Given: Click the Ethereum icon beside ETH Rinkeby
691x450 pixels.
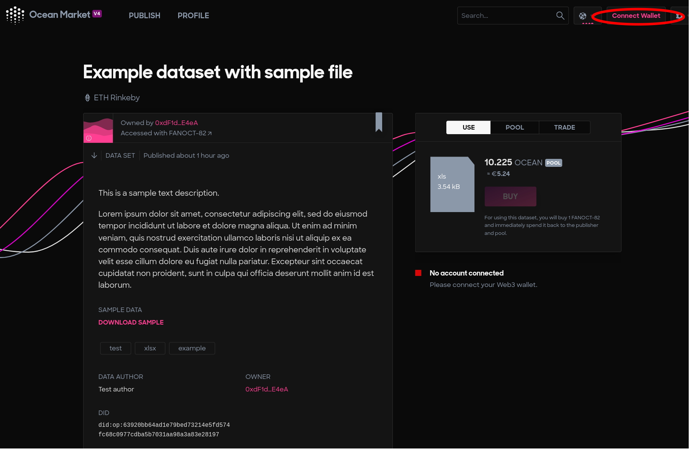Looking at the screenshot, I should click(88, 98).
